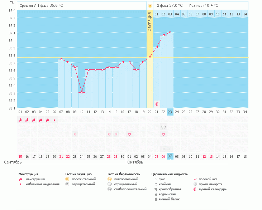
Task: Click the heart icon on cycle day 09
Action: point(75,134)
